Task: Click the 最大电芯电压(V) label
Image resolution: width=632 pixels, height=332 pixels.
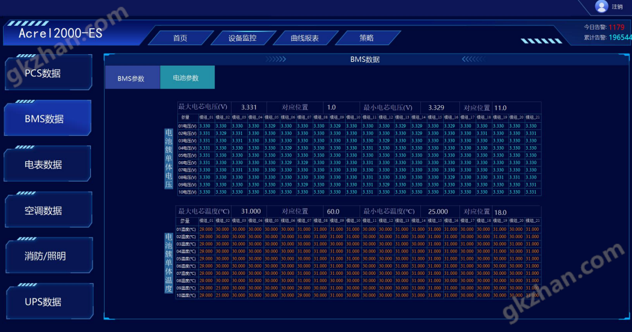Action: coord(203,107)
